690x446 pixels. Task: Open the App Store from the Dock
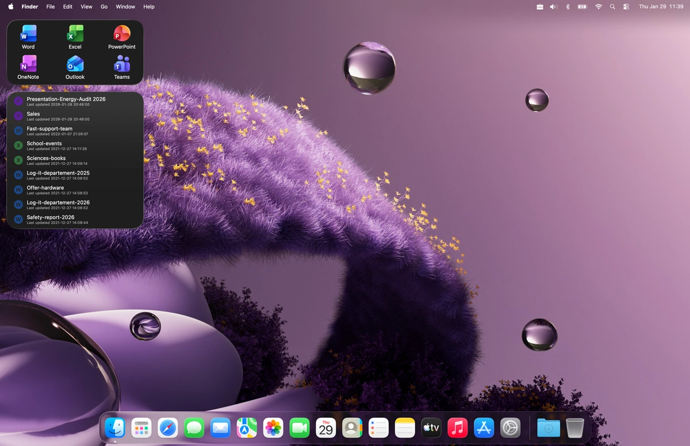click(484, 427)
